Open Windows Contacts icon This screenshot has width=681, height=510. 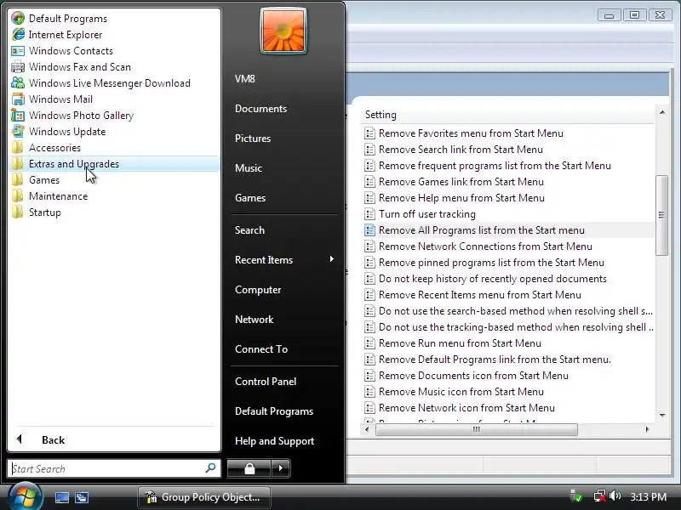(x=18, y=51)
